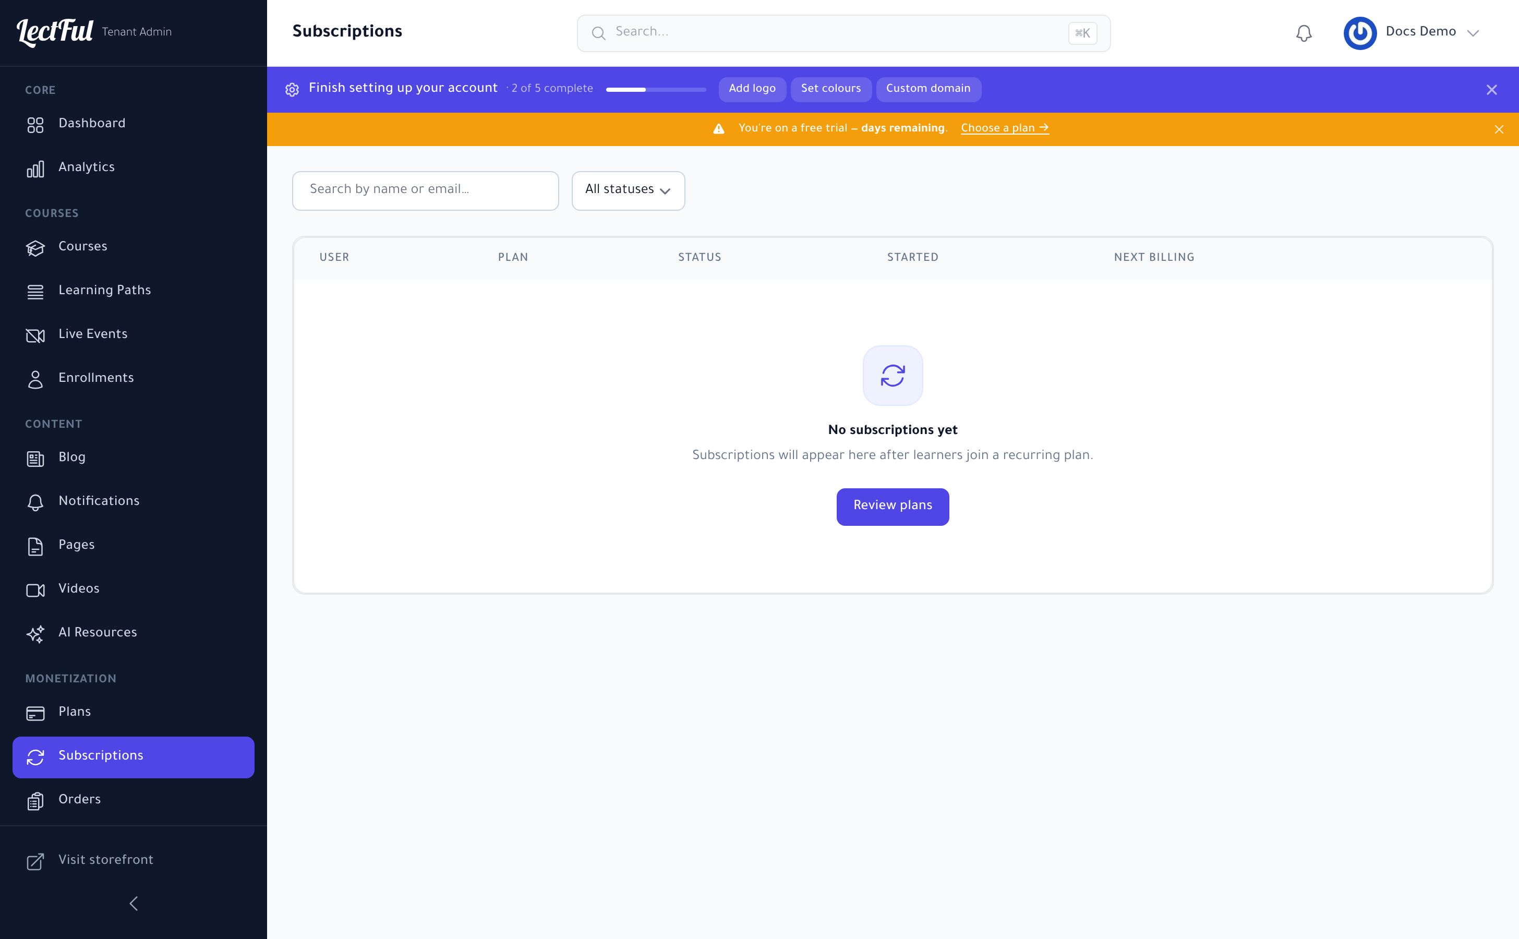The image size is (1519, 939).
Task: Collapse the sidebar with the left chevron
Action: pos(134,903)
